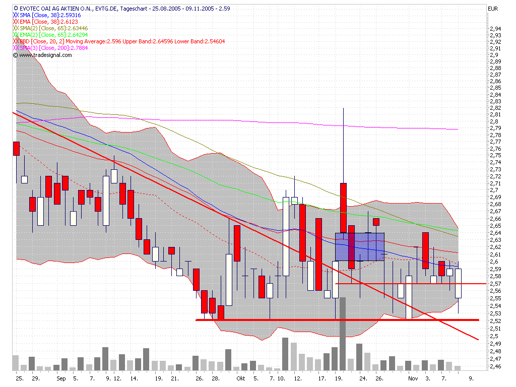Image resolution: width=516 pixels, height=387 pixels.
Task: Click the 2,94 price label on axis
Action: click(x=495, y=29)
